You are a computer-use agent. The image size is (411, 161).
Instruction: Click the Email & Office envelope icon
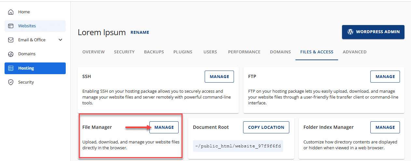pyautogui.click(x=11, y=40)
